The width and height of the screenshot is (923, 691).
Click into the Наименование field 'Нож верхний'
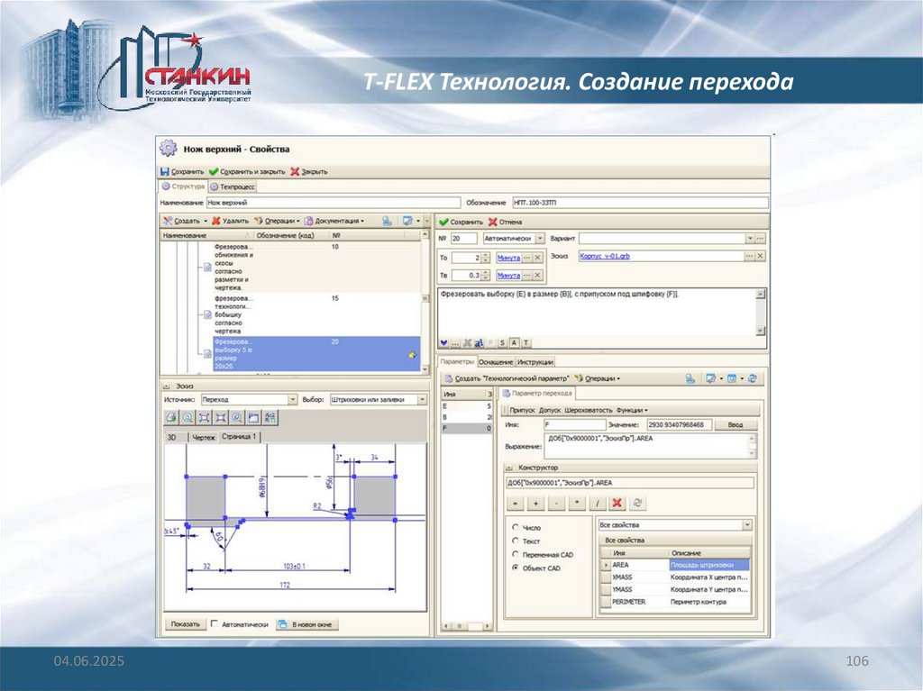334,203
